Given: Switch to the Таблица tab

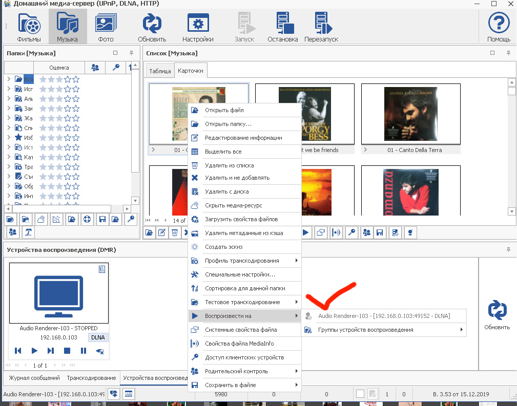Looking at the screenshot, I should click(160, 71).
